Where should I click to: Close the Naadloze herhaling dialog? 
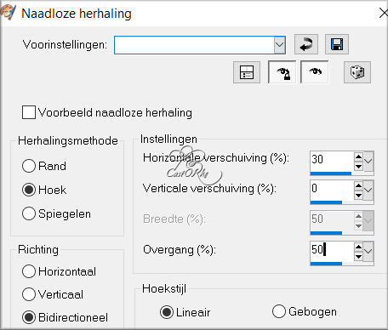[x=384, y=13]
